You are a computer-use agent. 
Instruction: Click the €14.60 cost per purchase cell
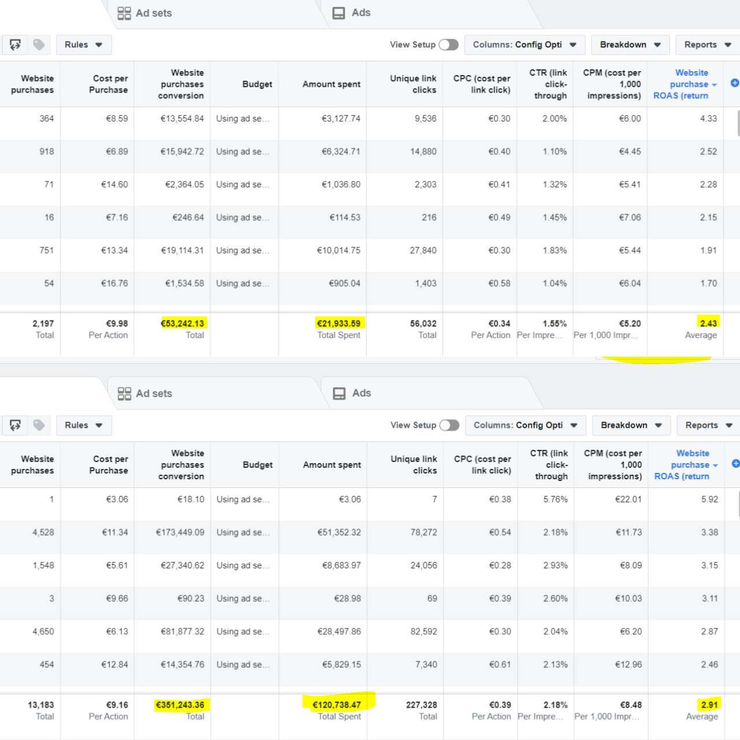click(x=114, y=184)
